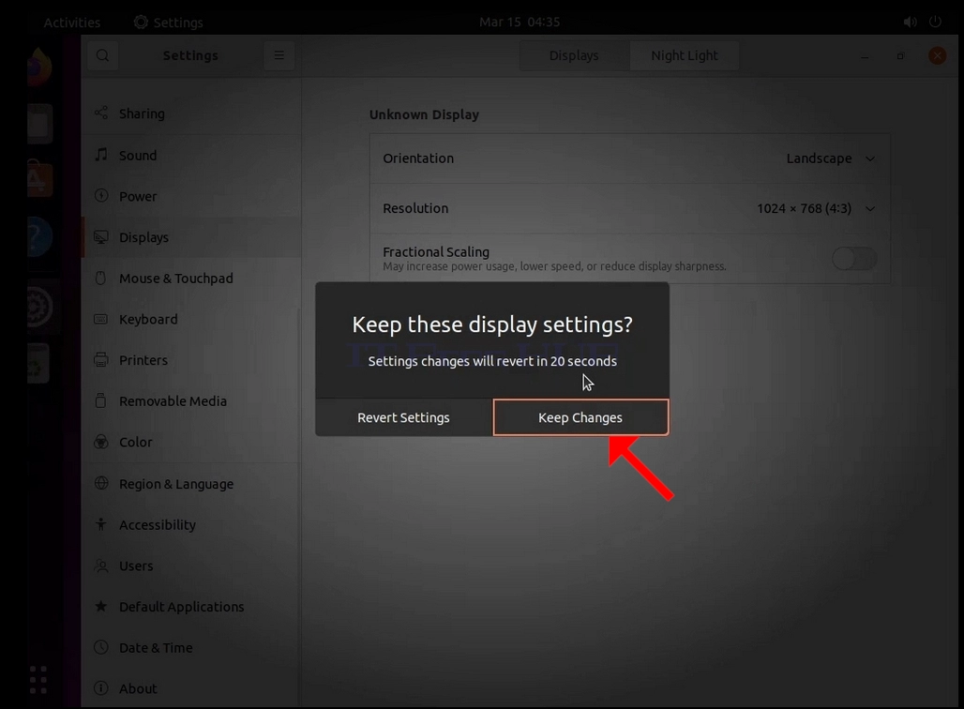Screen dimensions: 964x709
Task: Open Printers settings row
Action: (190, 360)
